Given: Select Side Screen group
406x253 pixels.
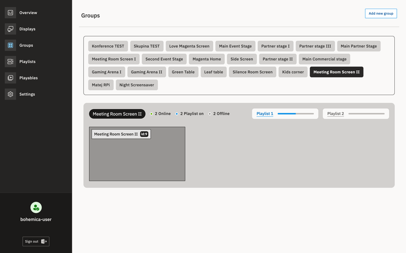Looking at the screenshot, I should coord(242,59).
